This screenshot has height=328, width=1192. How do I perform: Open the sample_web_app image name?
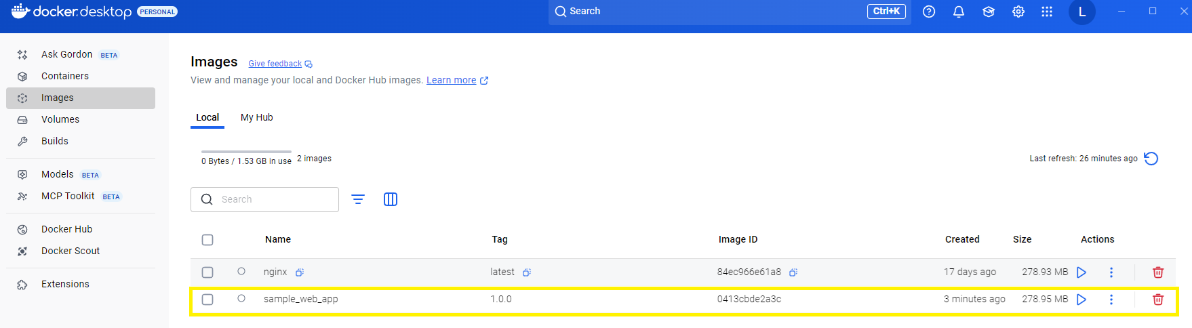[301, 299]
